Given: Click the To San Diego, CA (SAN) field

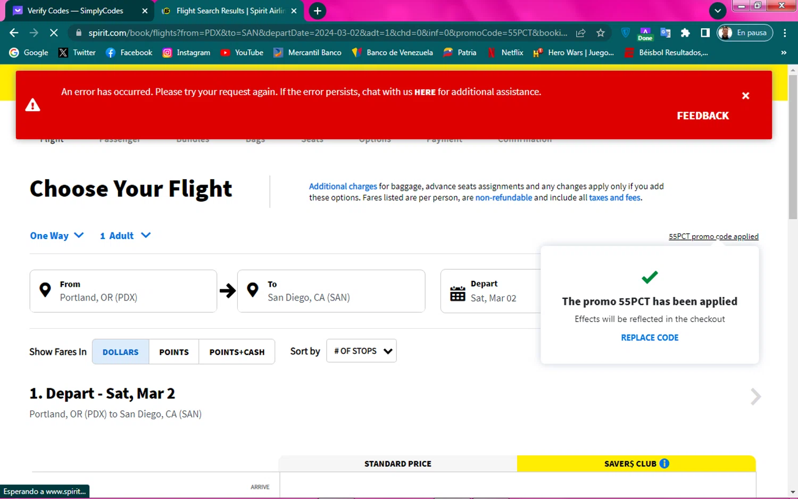Looking at the screenshot, I should click(x=331, y=291).
